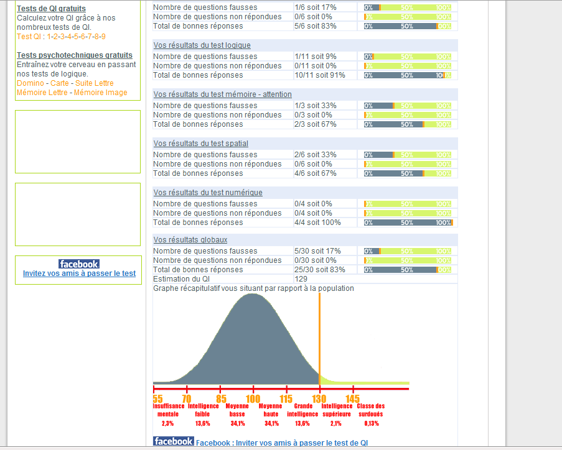Click the 'Intelligence faible' category label
Viewport: 562px width, 450px height.
click(x=204, y=410)
